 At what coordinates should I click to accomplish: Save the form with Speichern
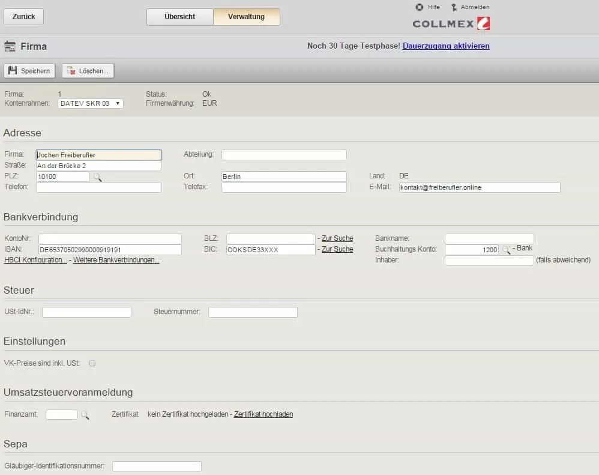(29, 71)
